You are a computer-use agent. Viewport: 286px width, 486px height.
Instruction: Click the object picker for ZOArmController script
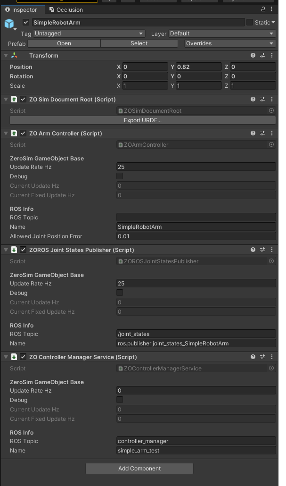pos(271,145)
